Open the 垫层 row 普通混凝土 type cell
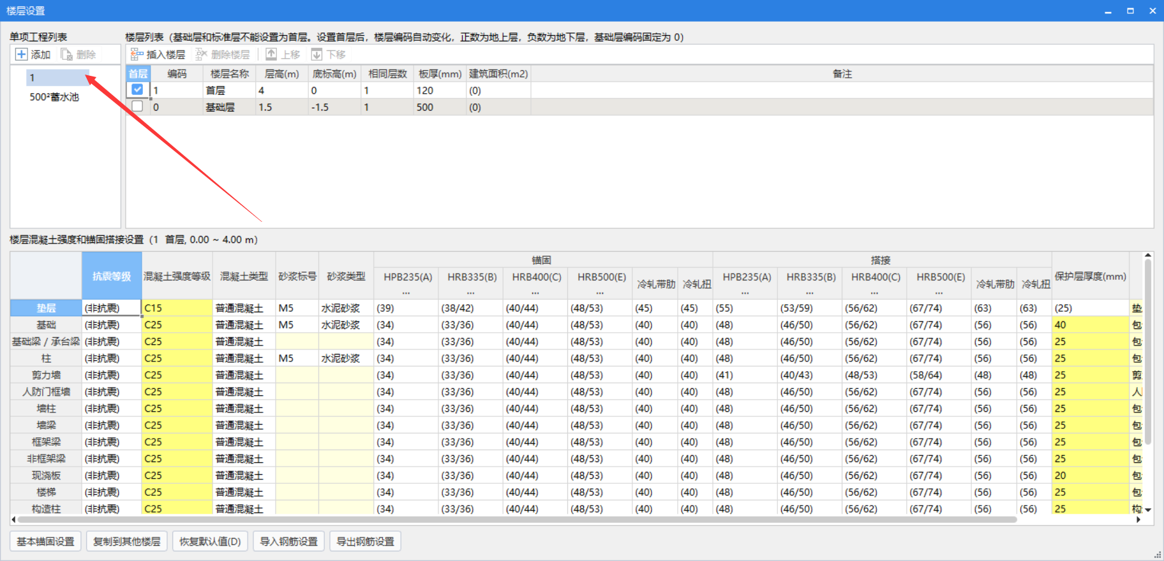Image resolution: width=1164 pixels, height=561 pixels. [244, 308]
